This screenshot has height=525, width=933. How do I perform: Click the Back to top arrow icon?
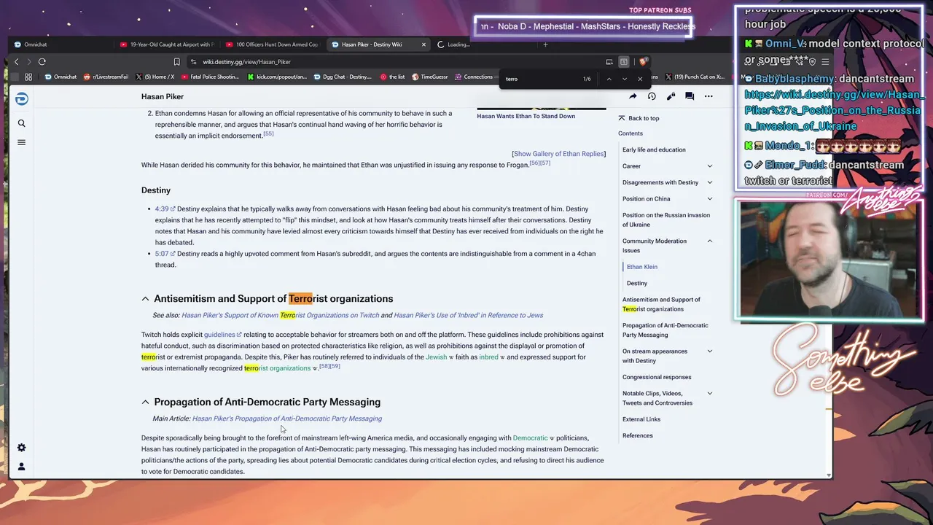click(621, 118)
